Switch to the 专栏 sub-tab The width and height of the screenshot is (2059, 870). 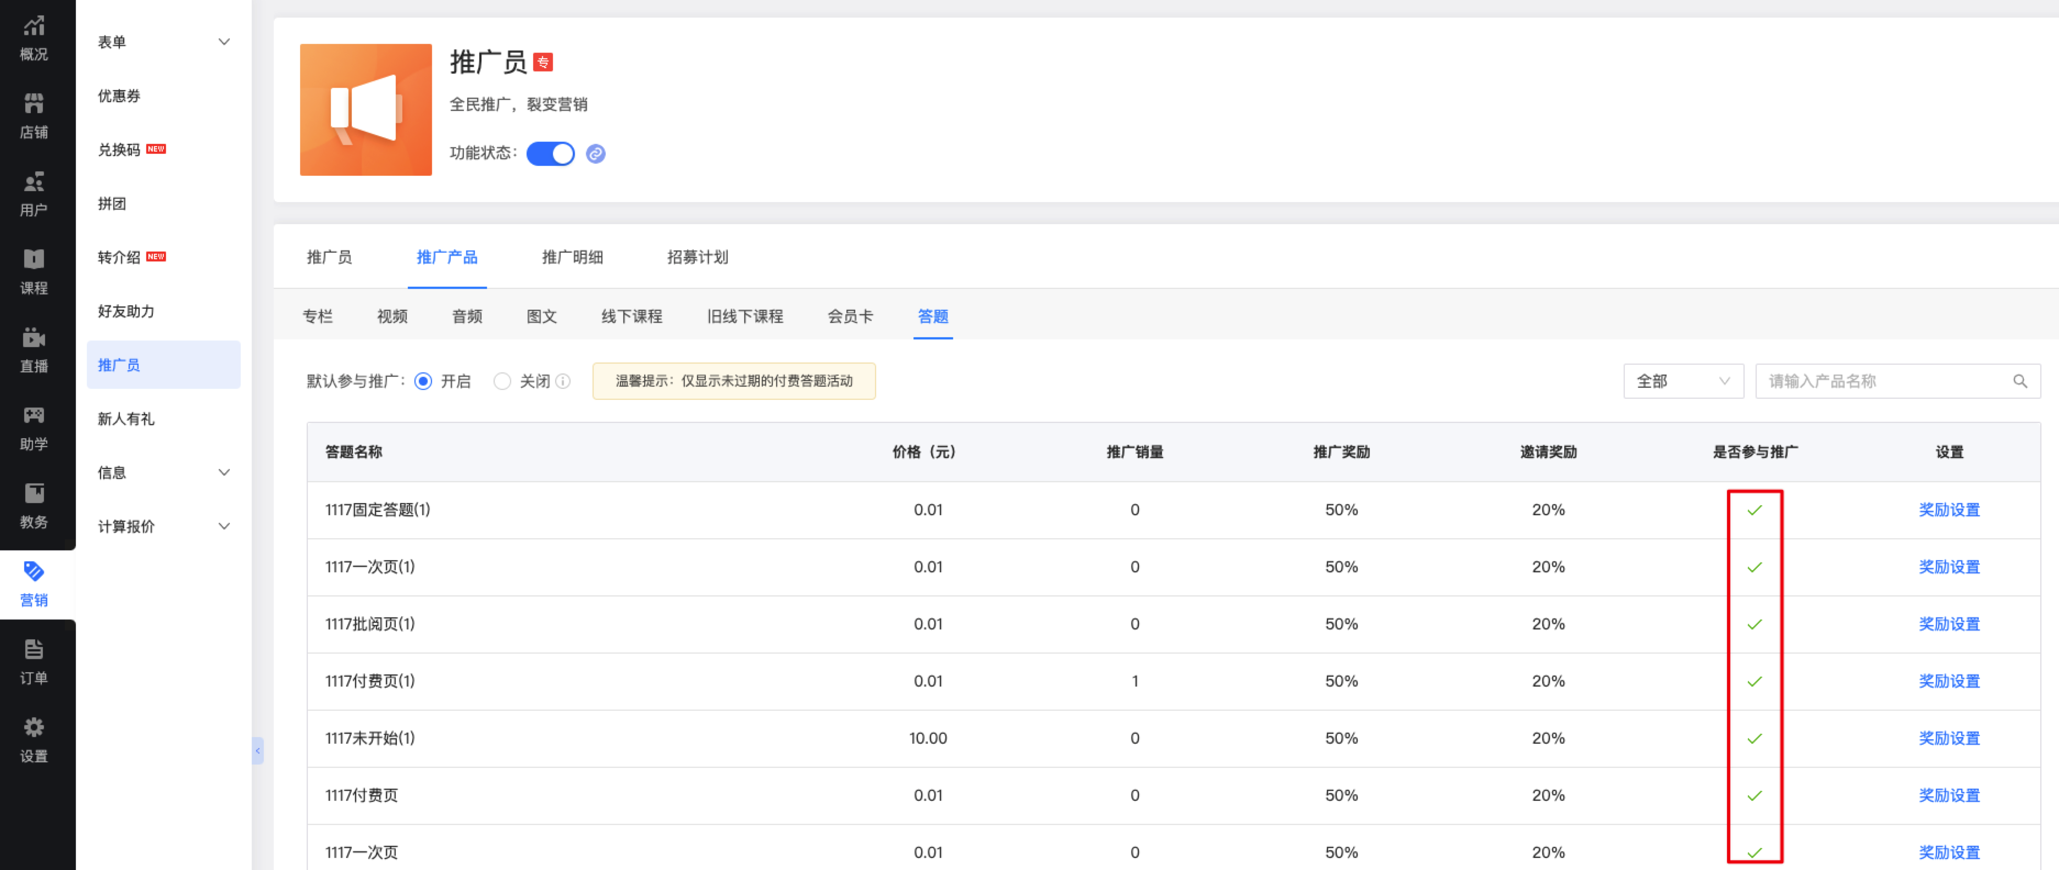click(x=317, y=316)
